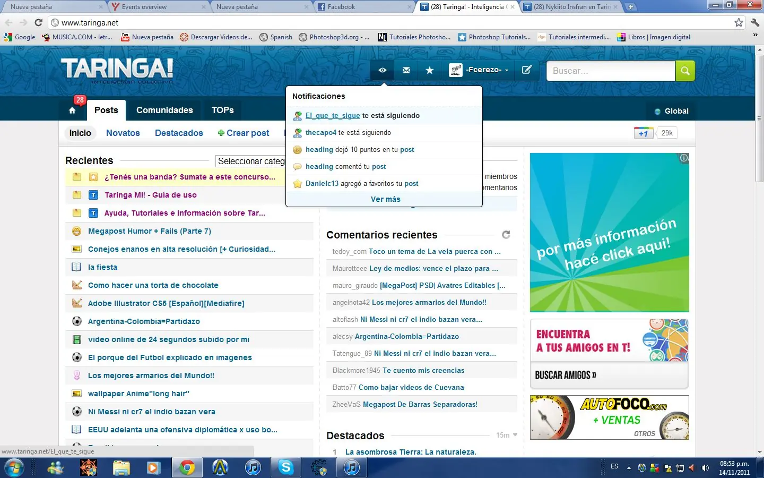Open favorites star icon in Taringa header
This screenshot has height=478, width=764.
[x=430, y=70]
